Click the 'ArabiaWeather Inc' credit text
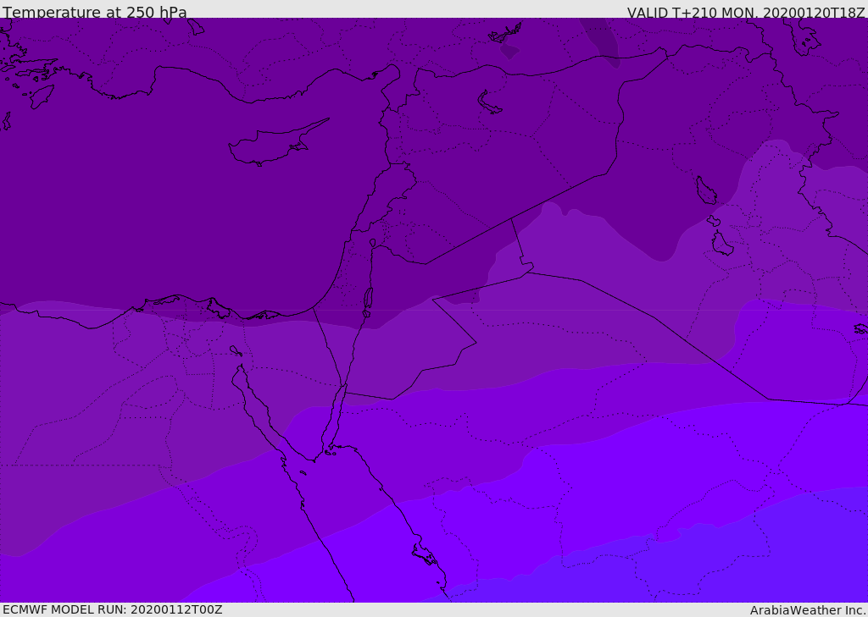Screen dimensions: 868x617 click(x=807, y=610)
